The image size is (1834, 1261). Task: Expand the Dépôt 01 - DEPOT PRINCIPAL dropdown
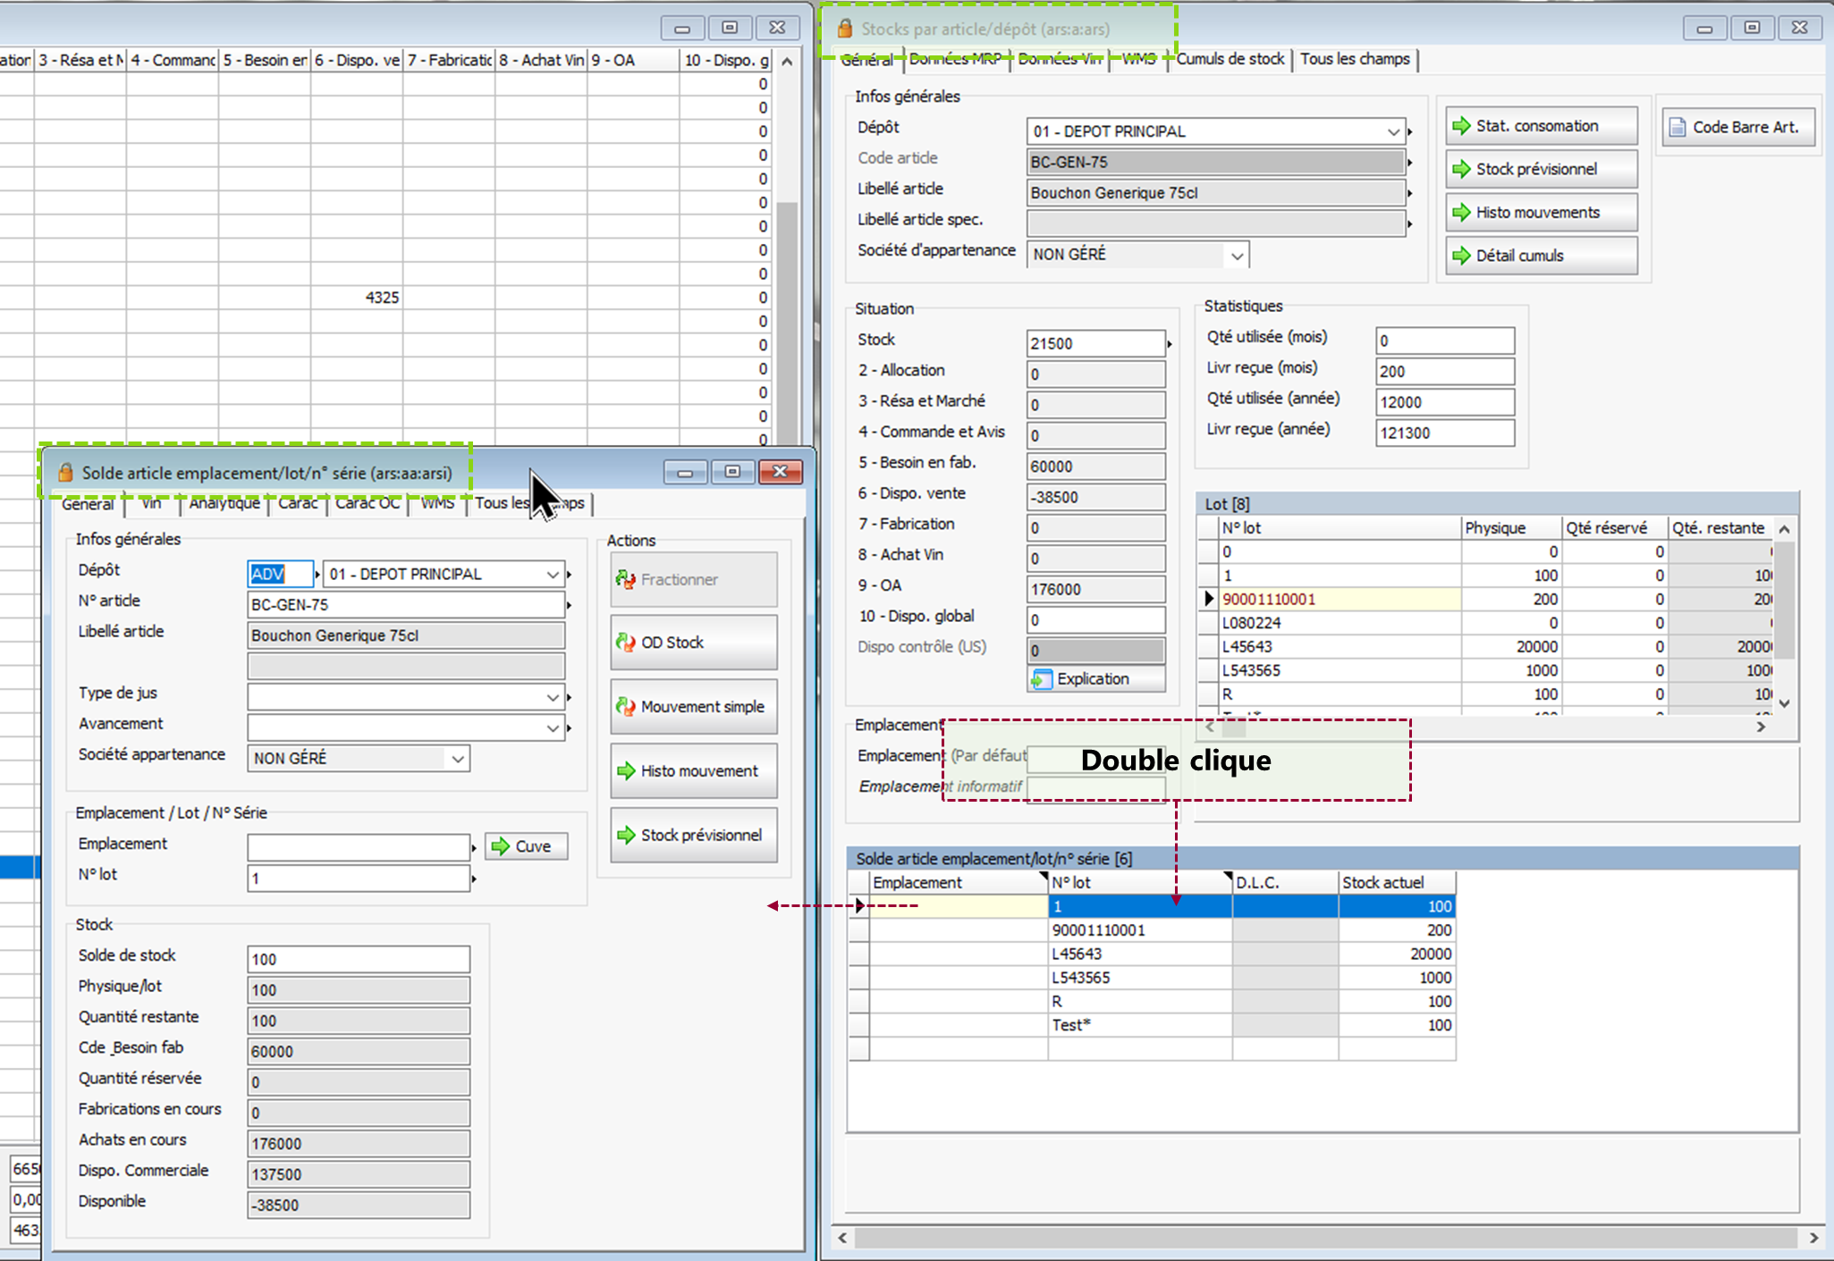click(x=1392, y=131)
